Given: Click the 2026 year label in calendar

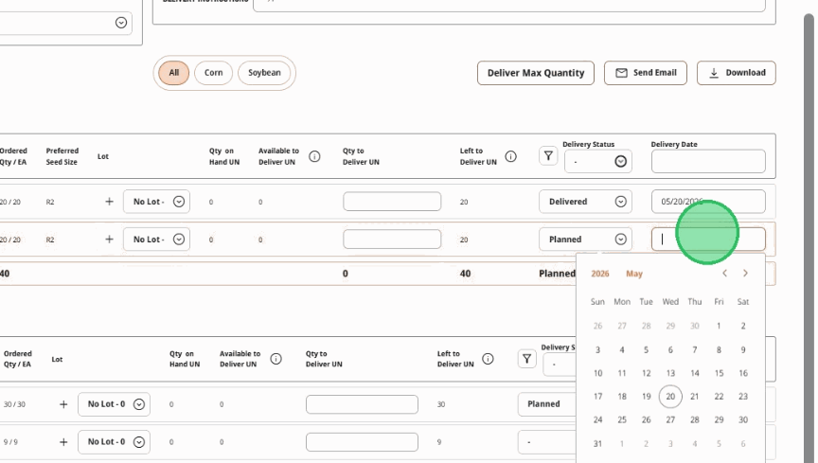Looking at the screenshot, I should click(x=600, y=274).
